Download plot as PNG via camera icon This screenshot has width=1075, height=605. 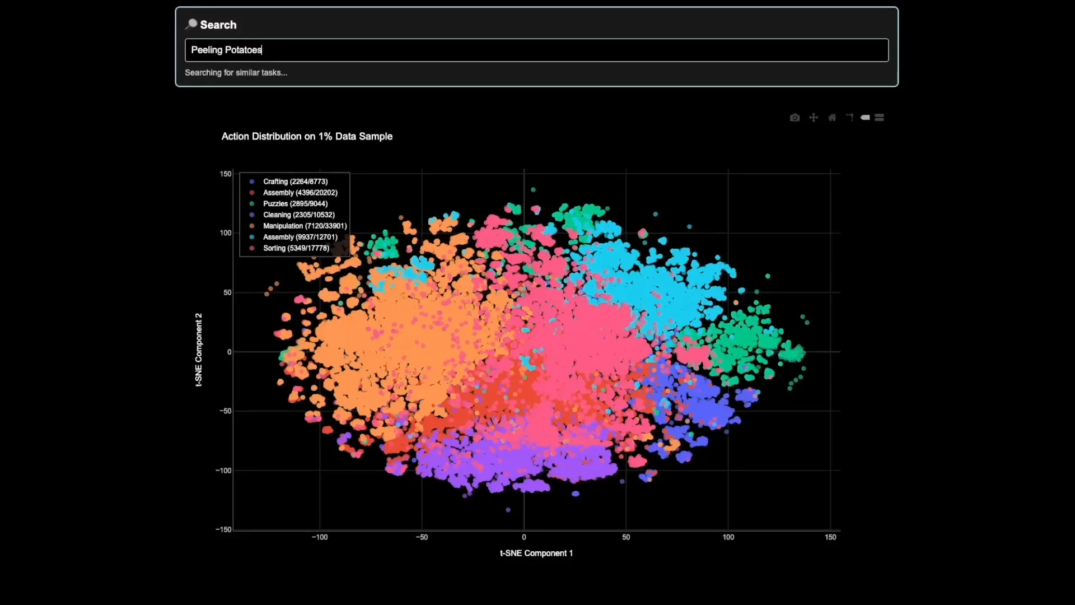[795, 117]
